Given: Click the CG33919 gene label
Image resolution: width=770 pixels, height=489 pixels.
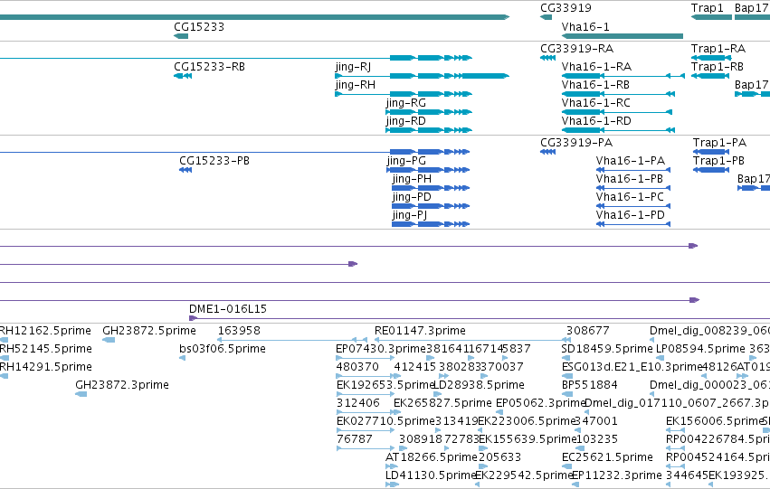Looking at the screenshot, I should tap(566, 8).
